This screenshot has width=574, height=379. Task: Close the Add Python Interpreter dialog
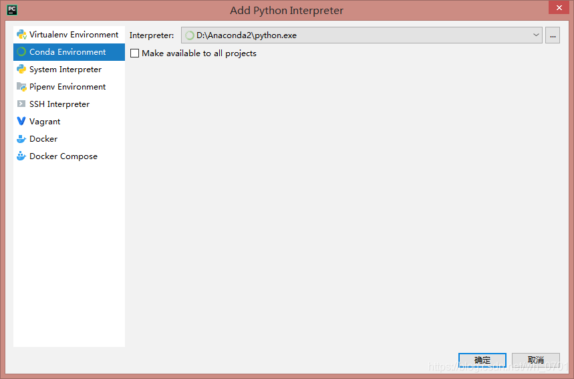point(559,7)
